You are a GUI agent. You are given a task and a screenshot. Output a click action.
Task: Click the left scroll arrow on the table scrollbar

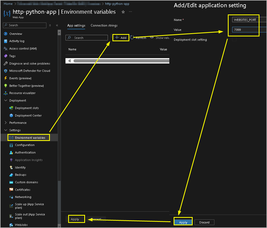point(69,61)
